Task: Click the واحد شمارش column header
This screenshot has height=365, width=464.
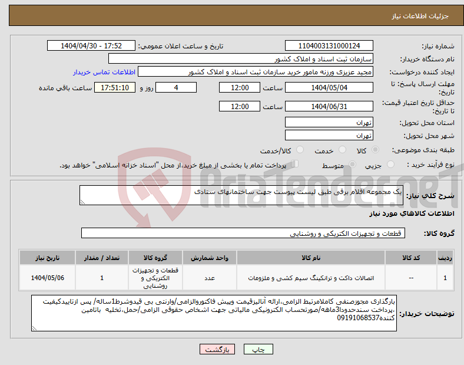Action: pyautogui.click(x=210, y=258)
